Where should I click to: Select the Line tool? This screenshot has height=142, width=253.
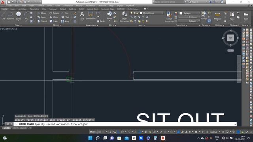tap(4, 16)
